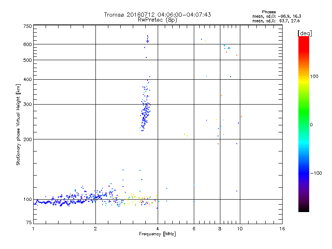Click the 'mean, sd,O: -96.9, 16.3' line
Viewport: 332px width, 249px height.
coord(276,16)
